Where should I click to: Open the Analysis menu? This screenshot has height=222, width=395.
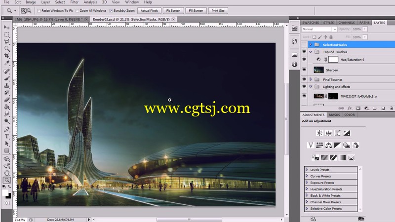point(90,2)
